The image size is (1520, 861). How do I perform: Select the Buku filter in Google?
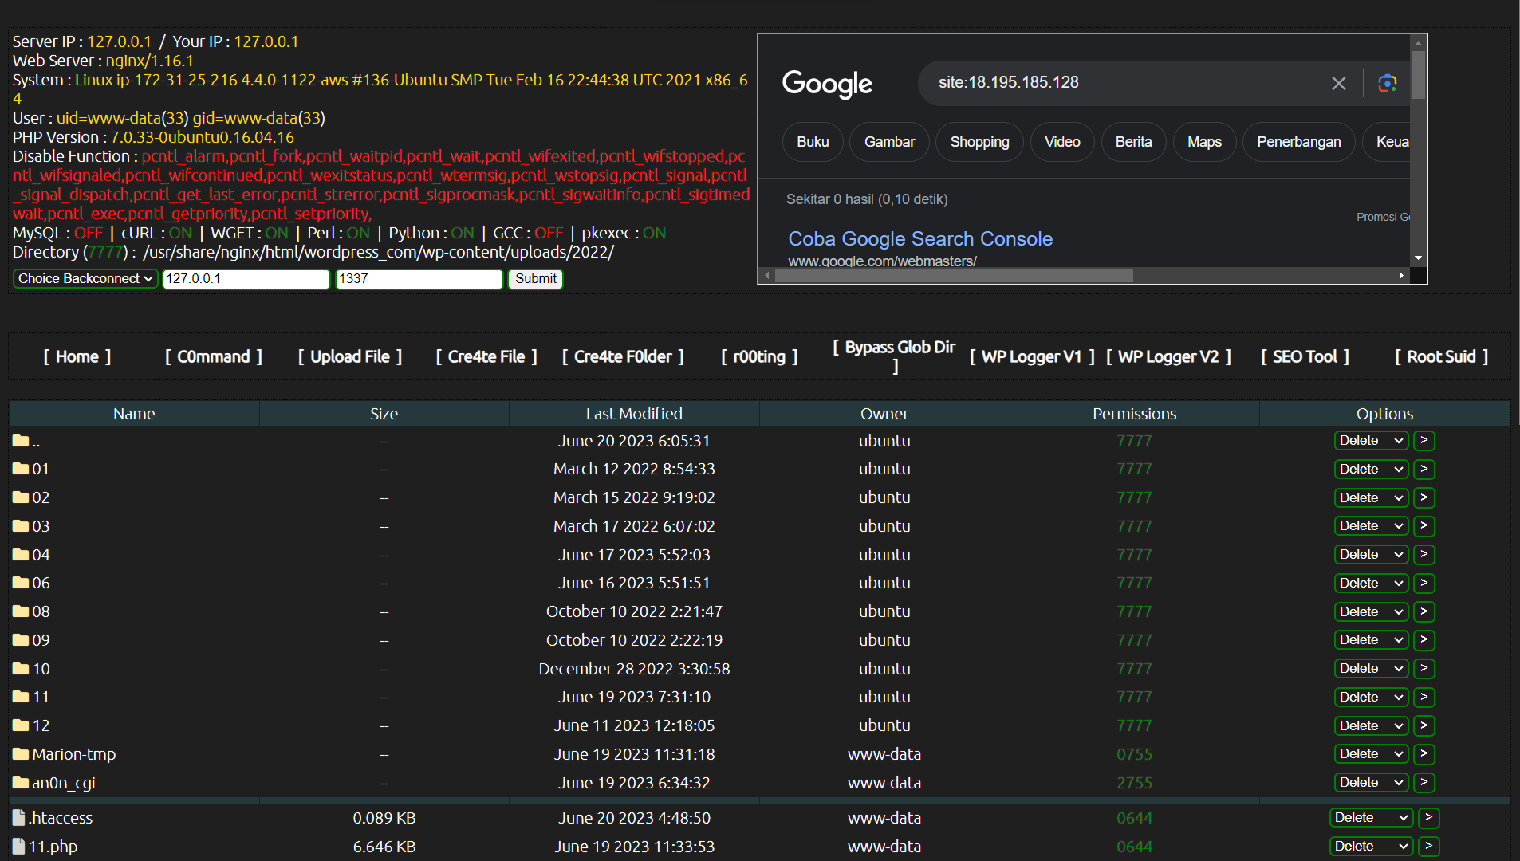tap(813, 142)
